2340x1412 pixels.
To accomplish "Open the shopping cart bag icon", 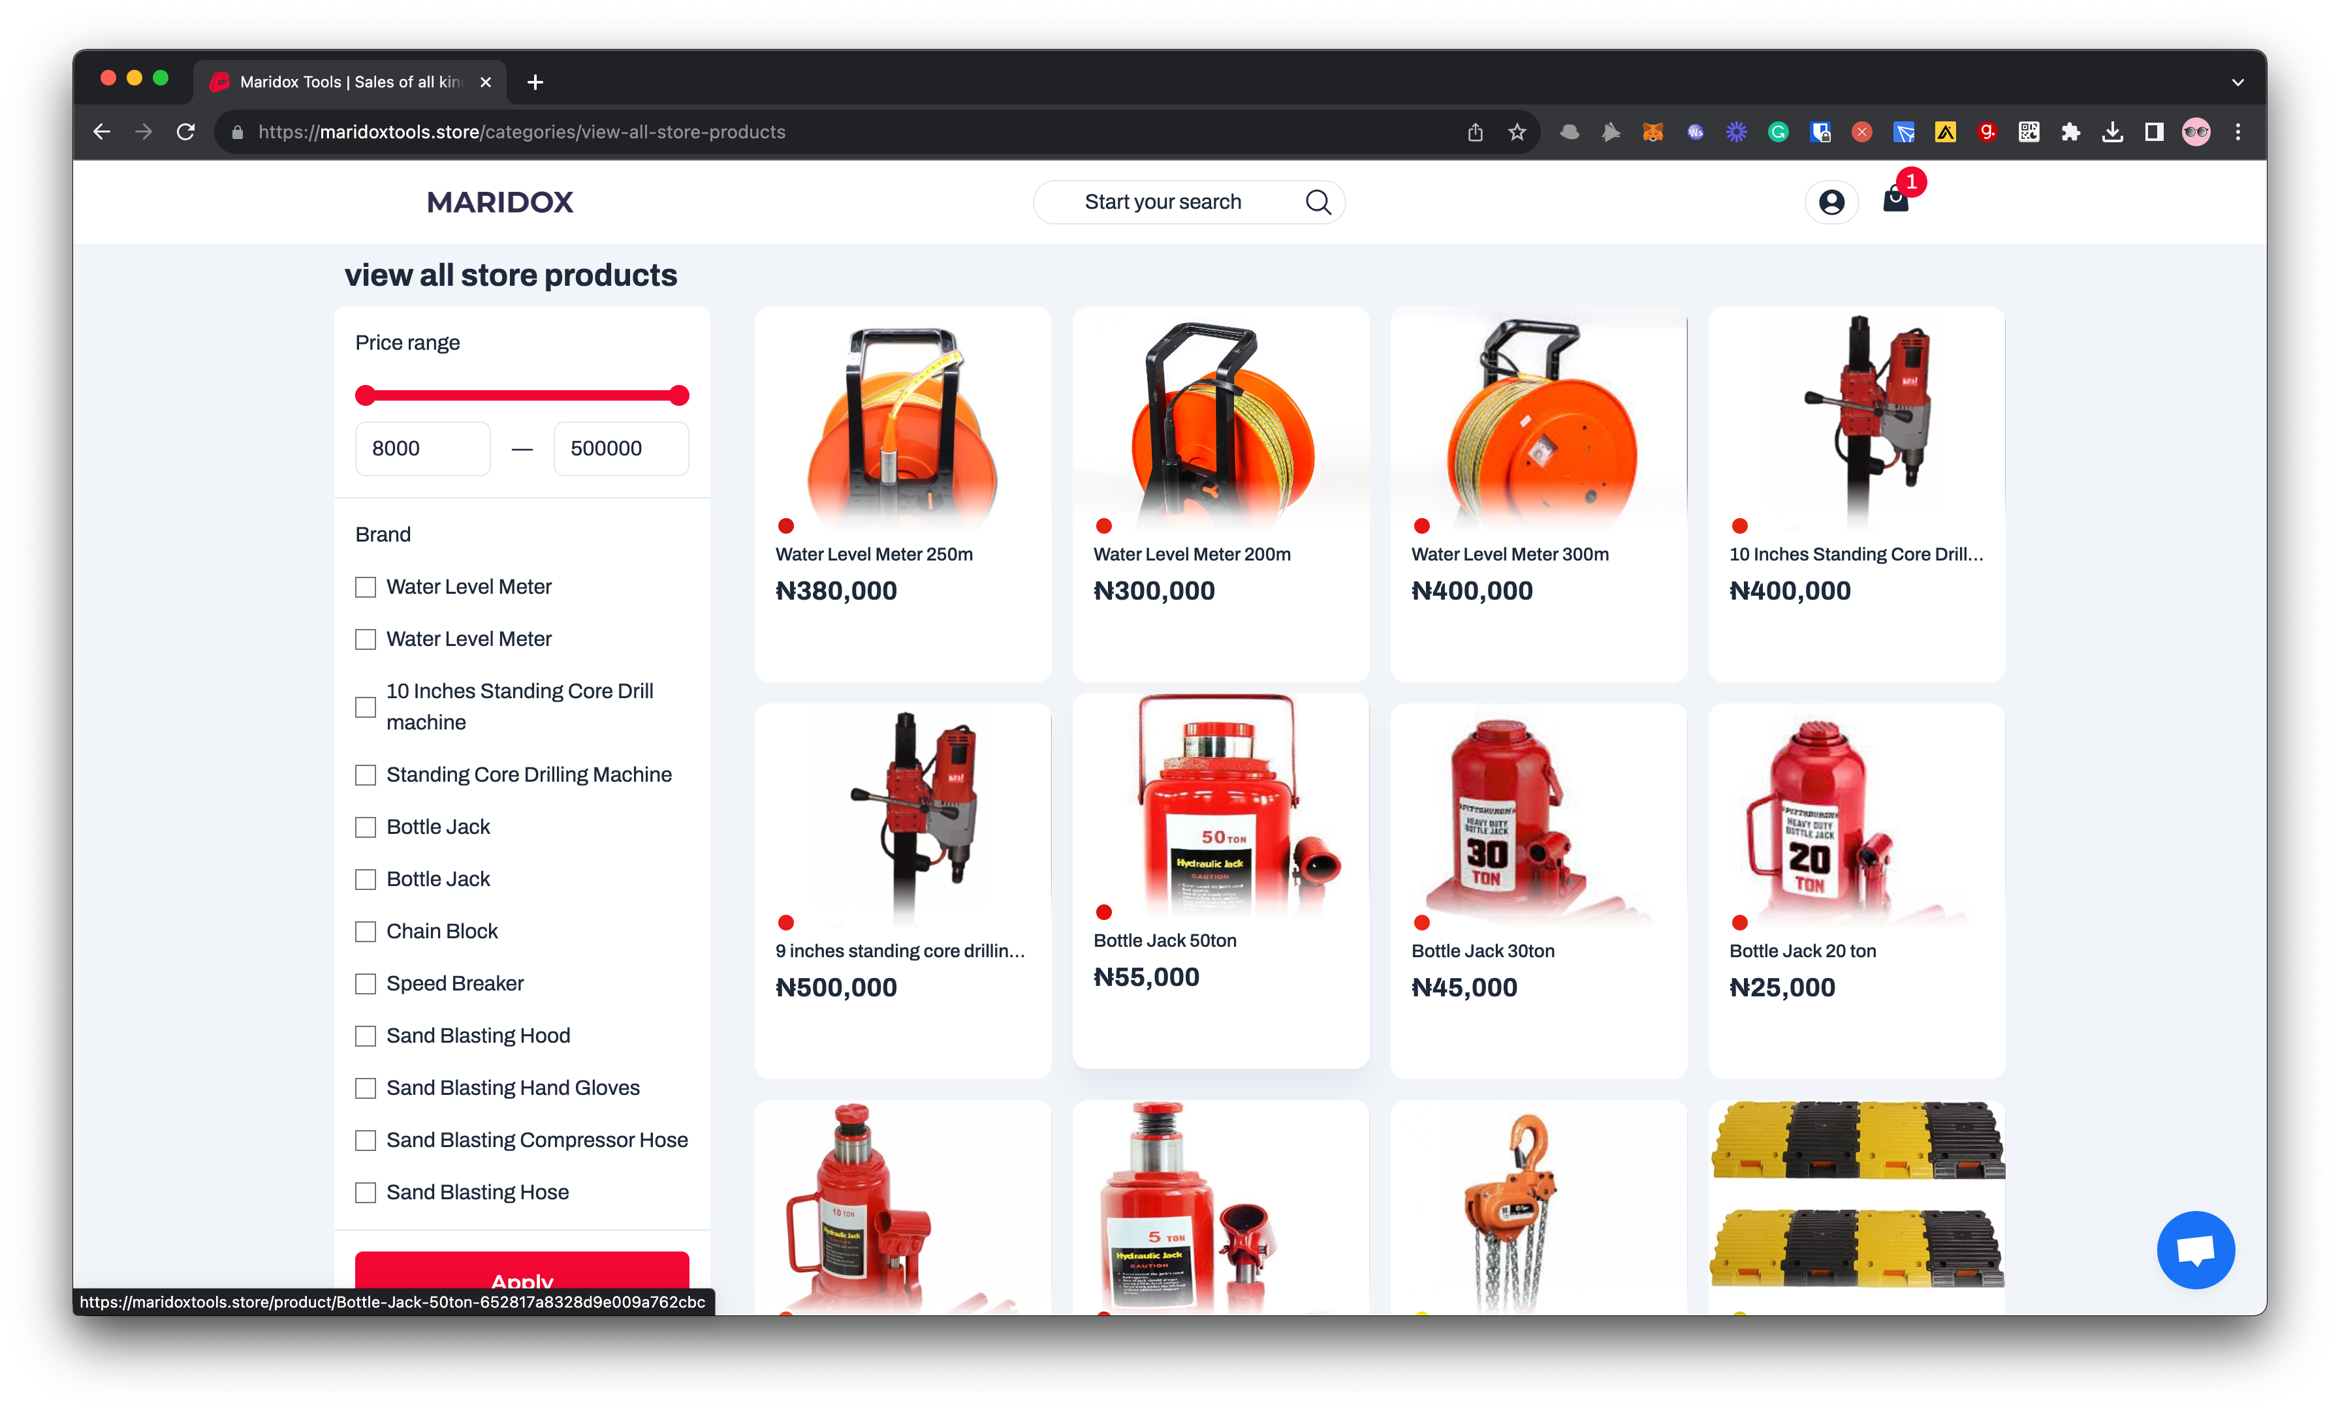I will coord(1895,199).
